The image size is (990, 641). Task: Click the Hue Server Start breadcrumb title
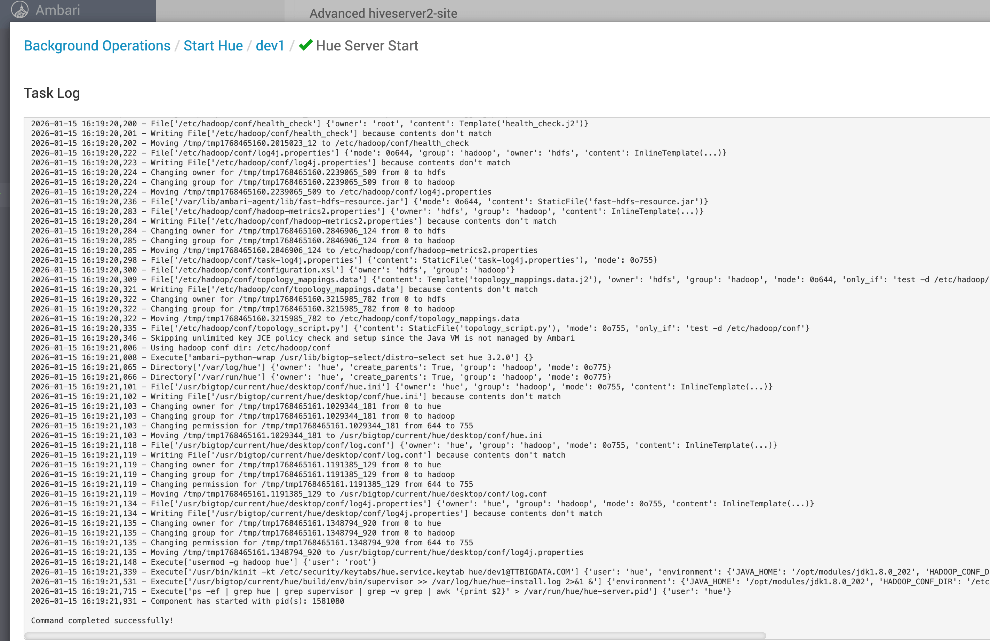tap(366, 46)
